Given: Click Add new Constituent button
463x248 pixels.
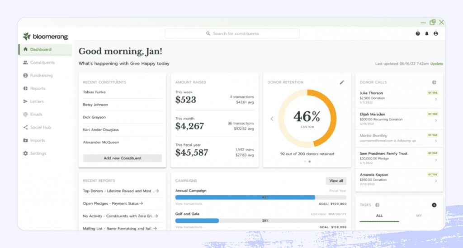Looking at the screenshot, I should [122, 158].
